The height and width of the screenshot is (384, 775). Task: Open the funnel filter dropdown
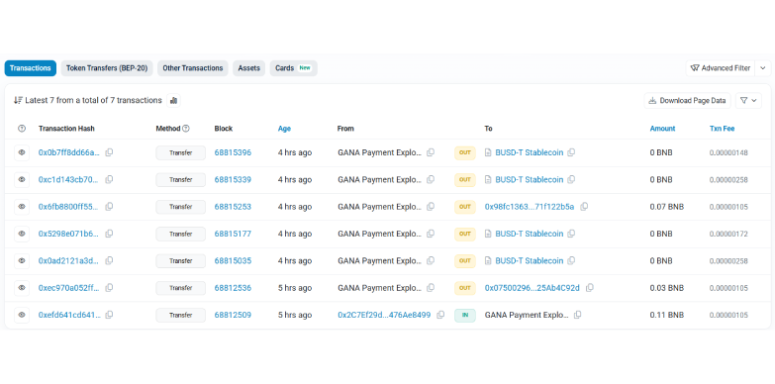748,100
